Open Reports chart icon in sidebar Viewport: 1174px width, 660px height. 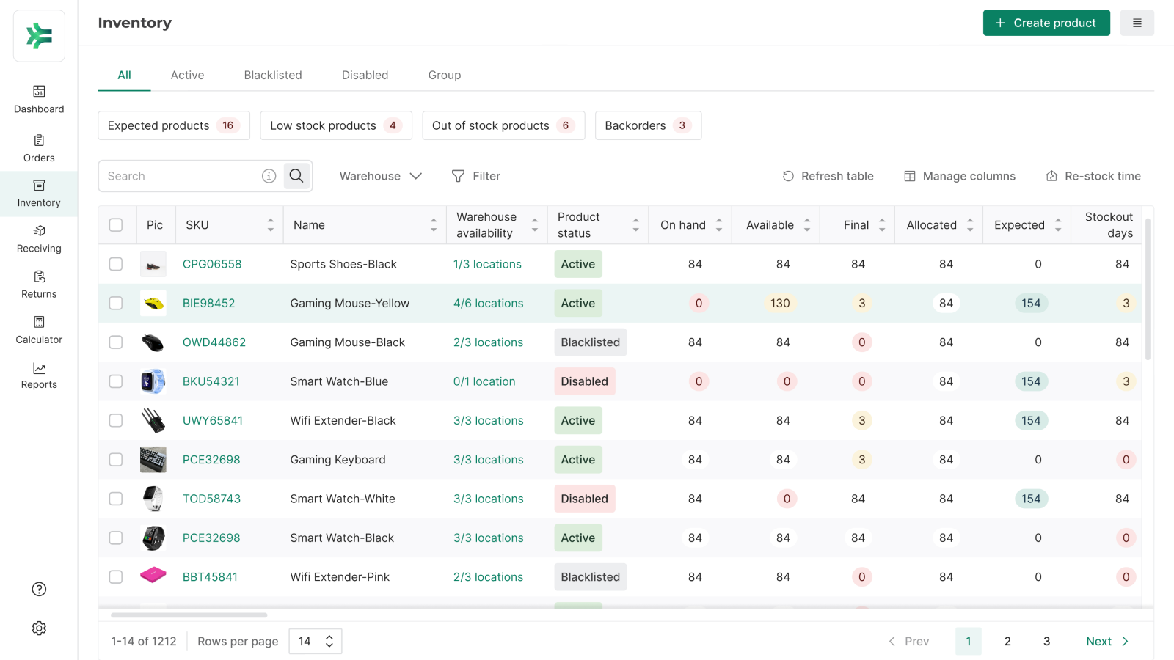(x=39, y=368)
